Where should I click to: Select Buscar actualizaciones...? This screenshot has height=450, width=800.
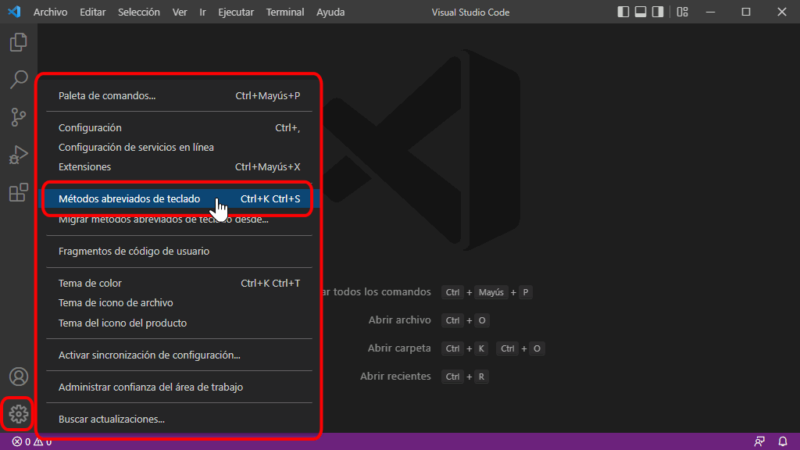pos(179,419)
